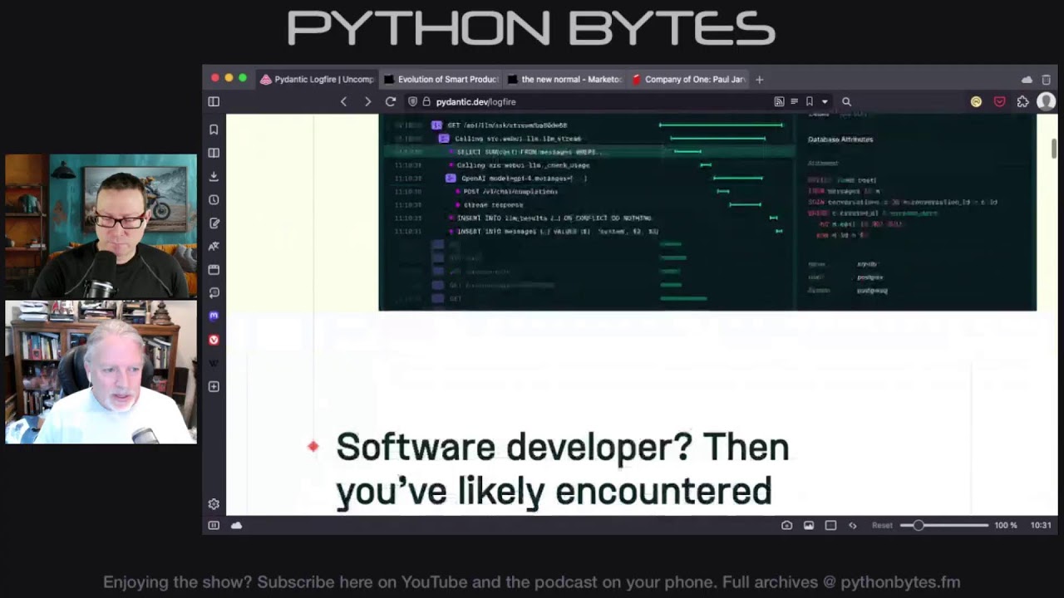Open Downloads from the left sidebar

click(x=214, y=176)
